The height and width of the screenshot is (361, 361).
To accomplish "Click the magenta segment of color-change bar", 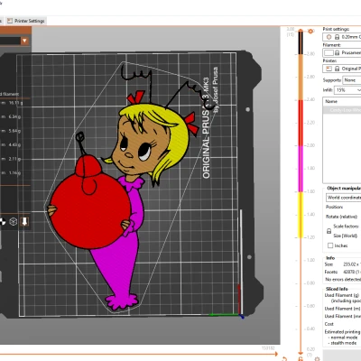I will [x=301, y=169].
